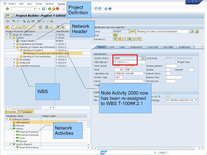The width and height of the screenshot is (207, 155).
Task: Click the Person responsible icon beside description
Action: tap(197, 31)
